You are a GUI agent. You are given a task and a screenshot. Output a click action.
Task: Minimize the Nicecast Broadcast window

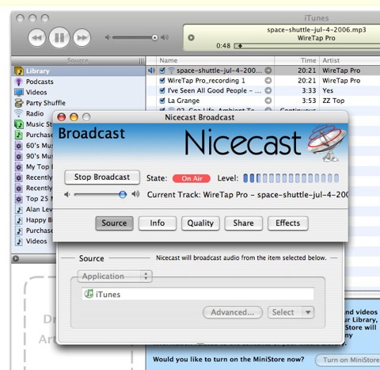[74, 117]
